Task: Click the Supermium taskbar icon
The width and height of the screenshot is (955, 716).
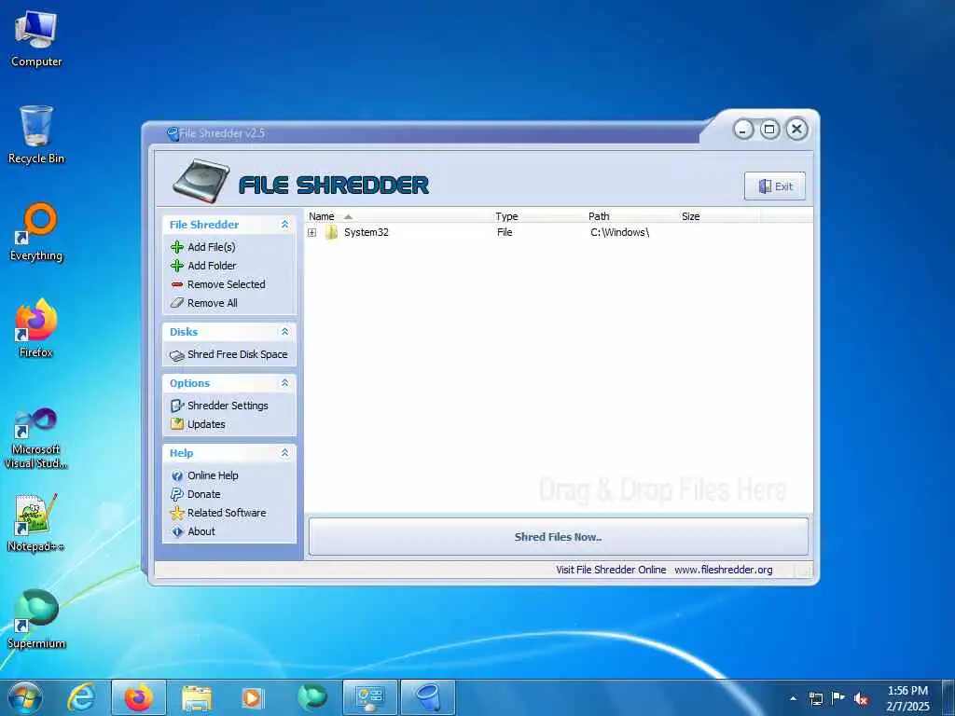Action: tap(312, 697)
